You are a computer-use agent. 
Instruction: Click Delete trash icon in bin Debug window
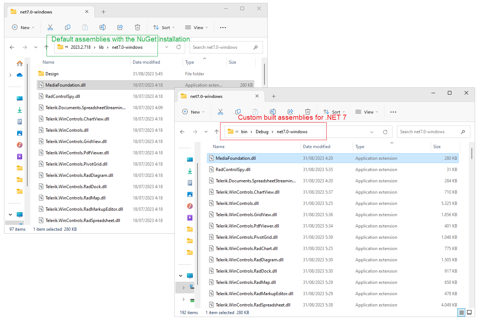[x=308, y=112]
